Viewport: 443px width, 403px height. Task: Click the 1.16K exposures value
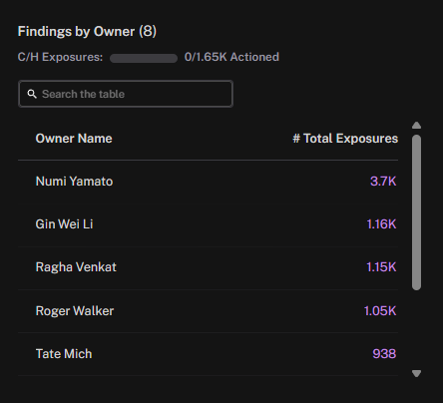tap(381, 224)
